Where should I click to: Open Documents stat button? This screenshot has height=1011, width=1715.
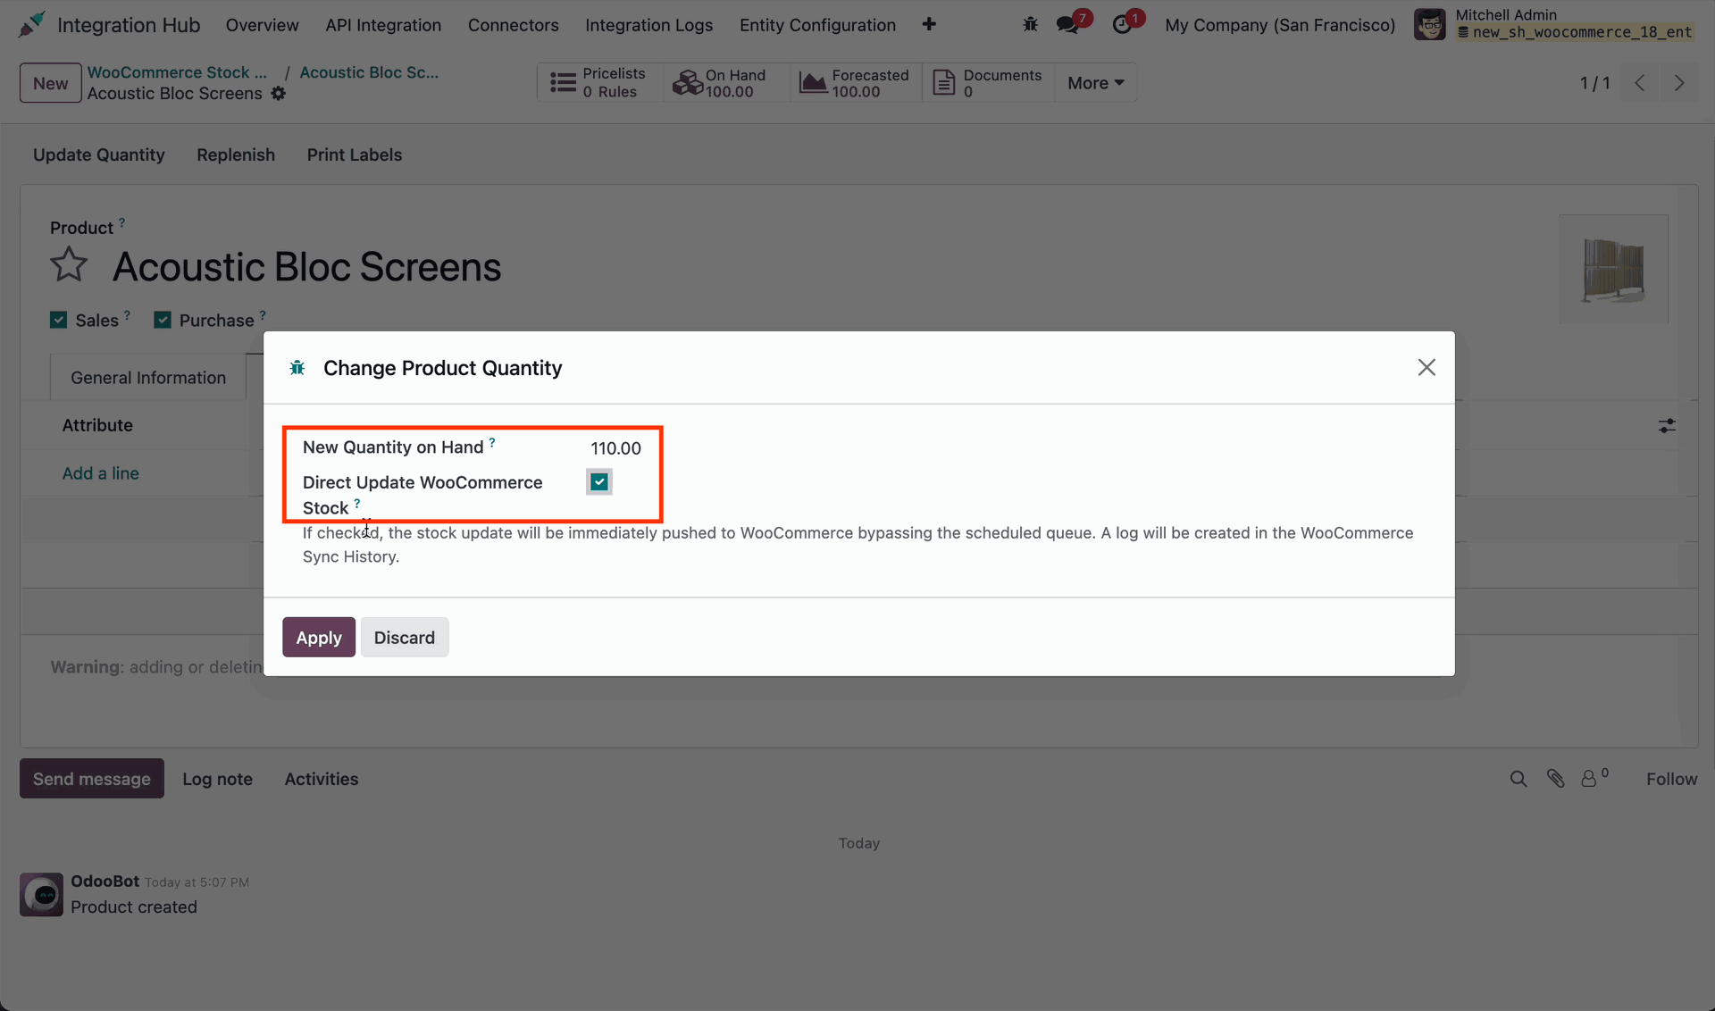pos(988,83)
